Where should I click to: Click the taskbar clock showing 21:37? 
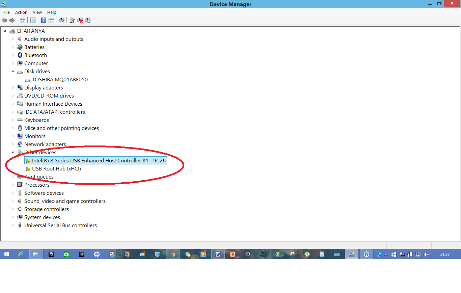click(445, 255)
